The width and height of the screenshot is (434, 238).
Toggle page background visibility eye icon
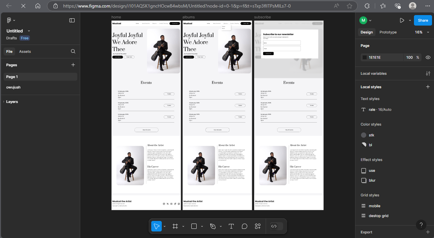point(428,57)
